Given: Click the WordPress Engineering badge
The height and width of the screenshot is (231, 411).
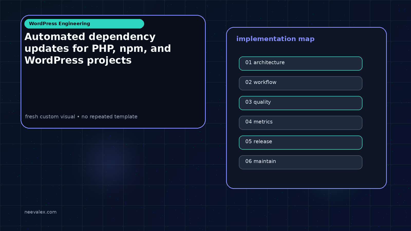Looking at the screenshot, I should pyautogui.click(x=84, y=24).
